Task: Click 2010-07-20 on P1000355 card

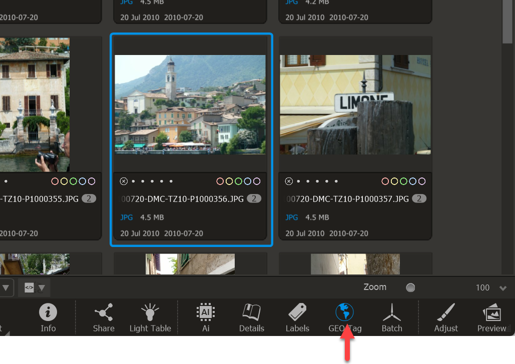Action: 19,233
